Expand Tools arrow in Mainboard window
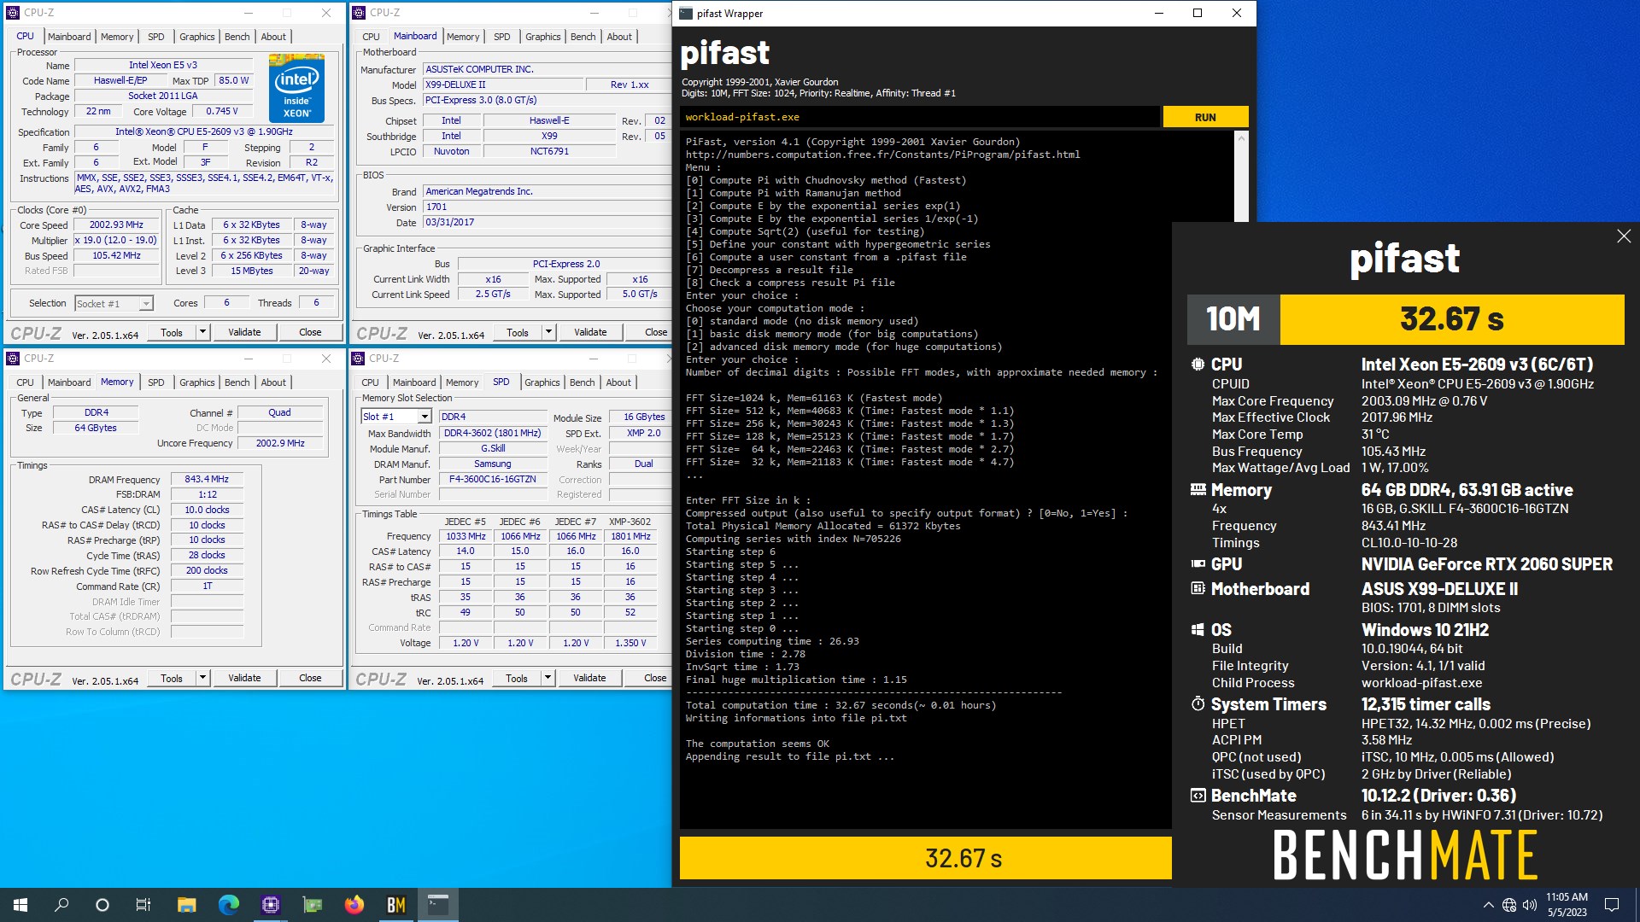This screenshot has width=1640, height=922. [548, 332]
